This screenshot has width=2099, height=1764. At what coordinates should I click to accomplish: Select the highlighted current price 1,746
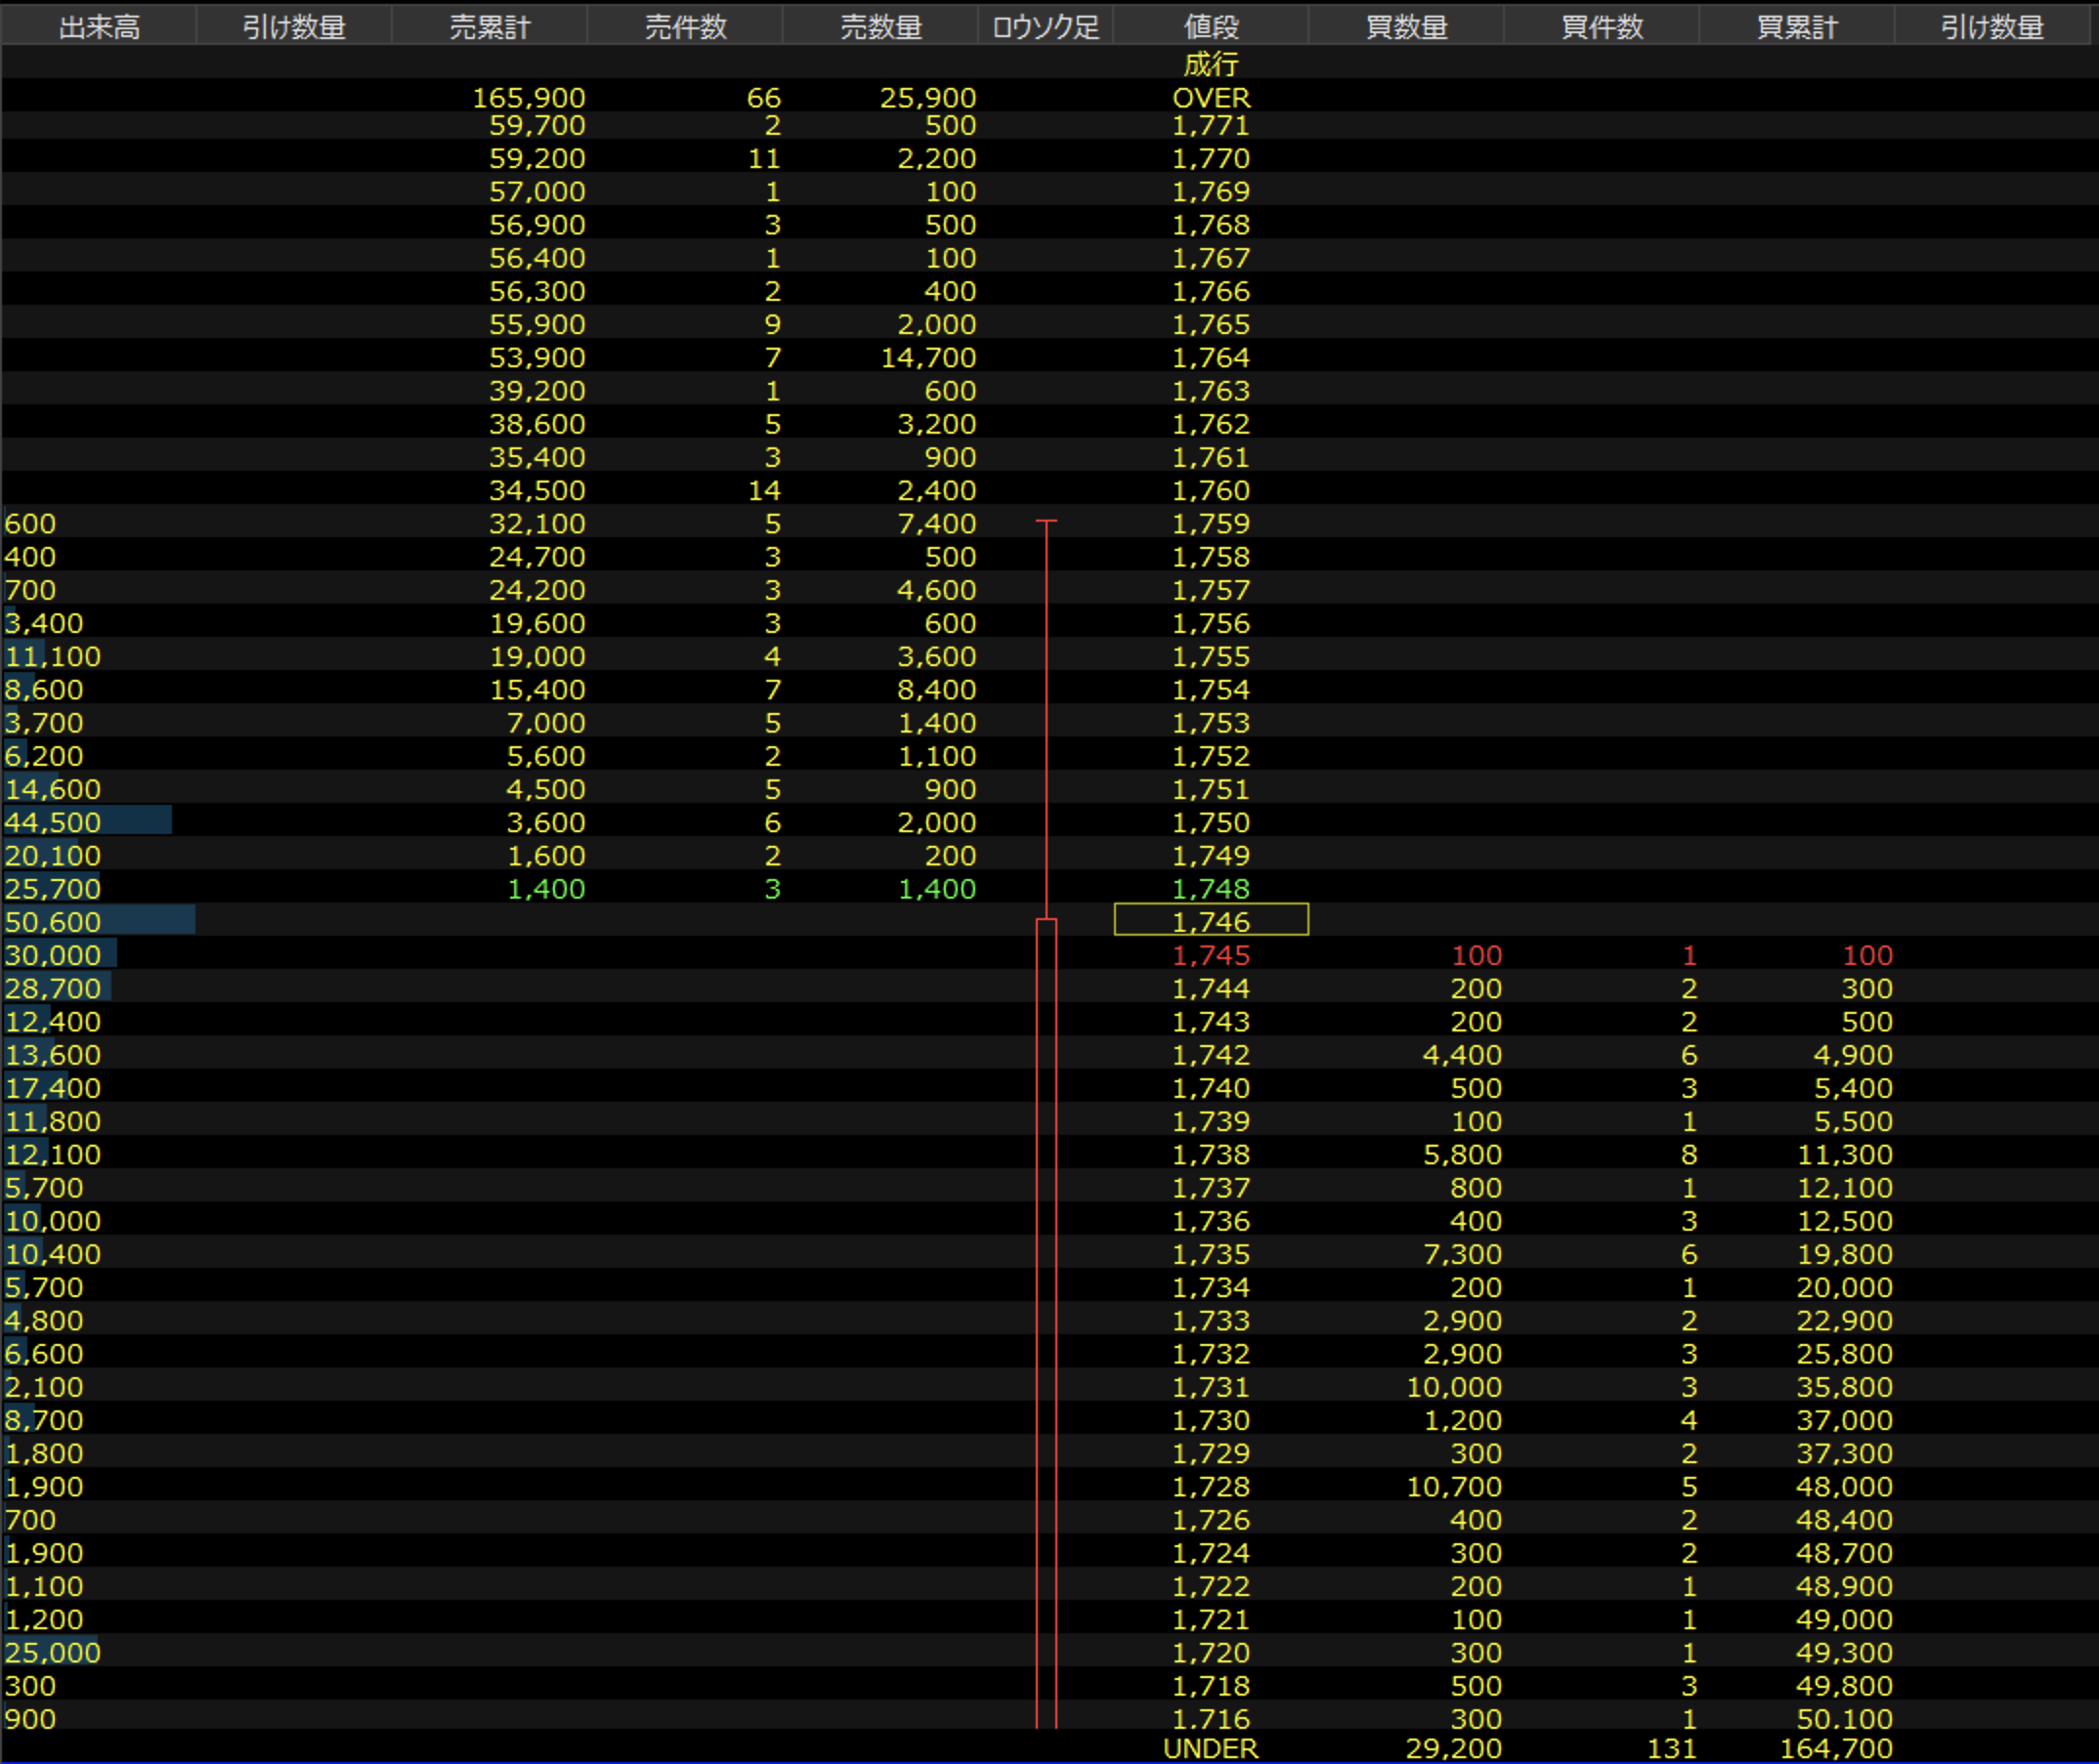tap(1211, 921)
